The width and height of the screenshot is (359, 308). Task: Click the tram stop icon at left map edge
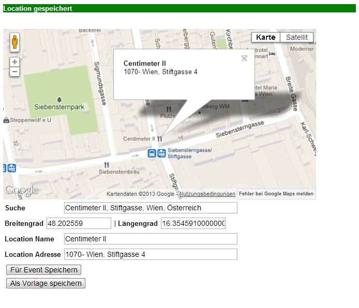(12, 168)
